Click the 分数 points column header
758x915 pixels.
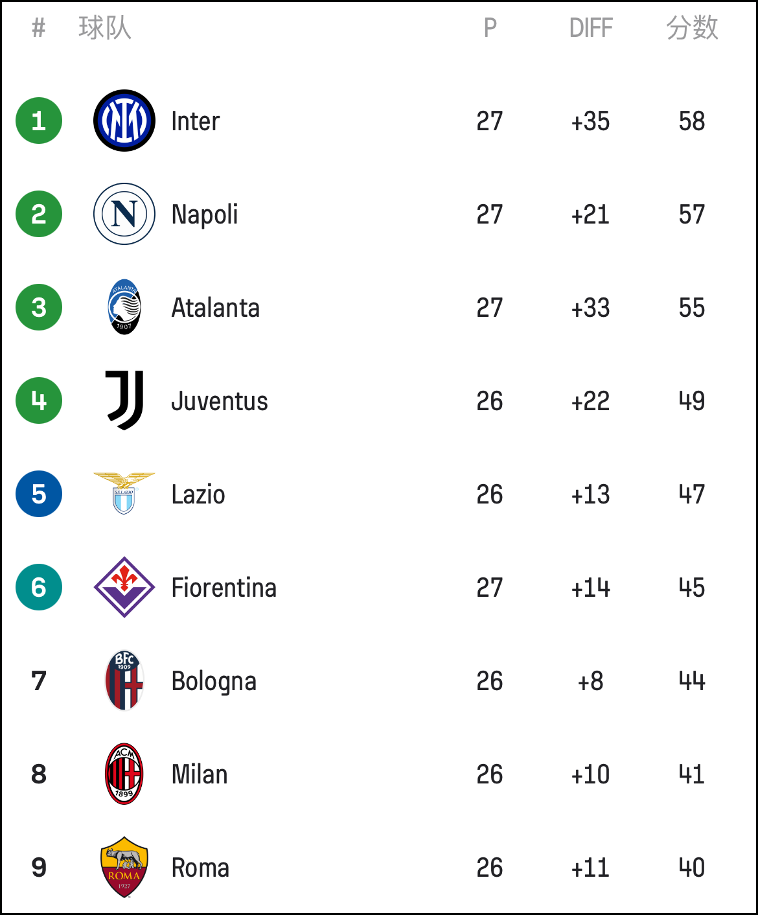coord(693,28)
